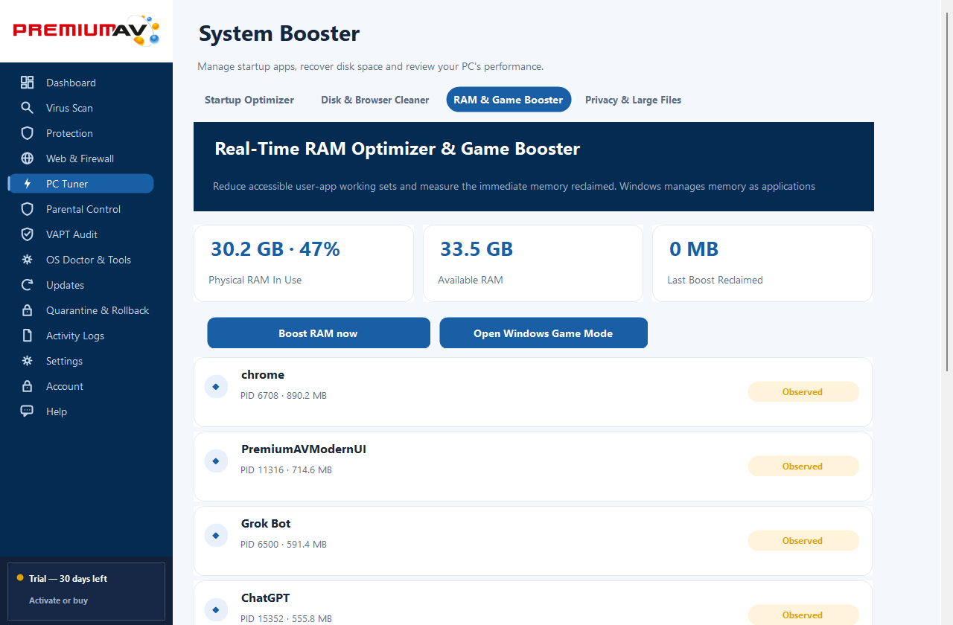Click the PID 6708 · 890.2 MB text
Screen dimensions: 953x625
[284, 396]
